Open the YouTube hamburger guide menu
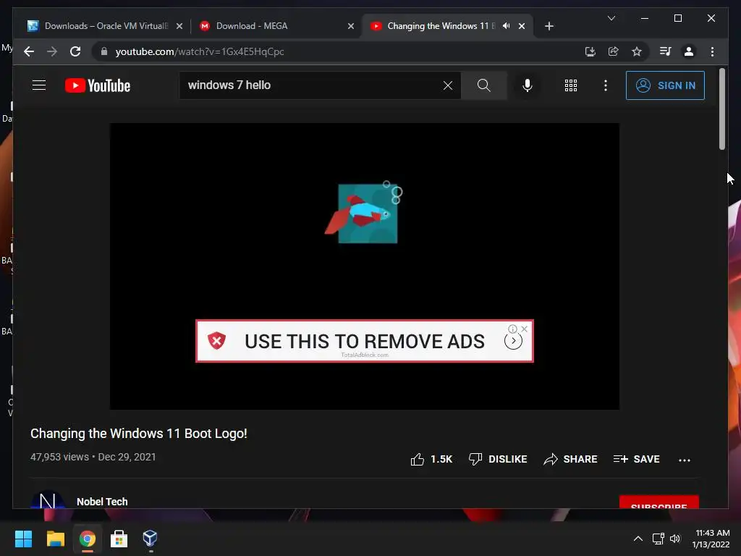Viewport: 741px width, 556px height. point(39,85)
